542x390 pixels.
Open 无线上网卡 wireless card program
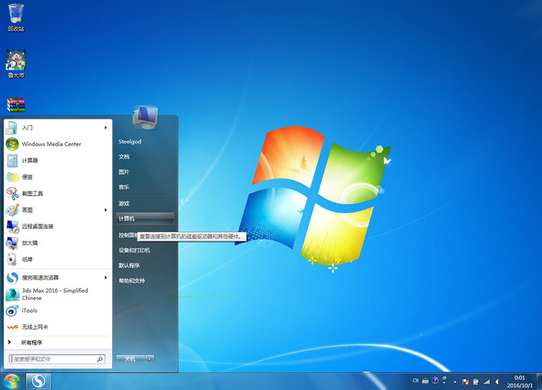click(x=58, y=327)
